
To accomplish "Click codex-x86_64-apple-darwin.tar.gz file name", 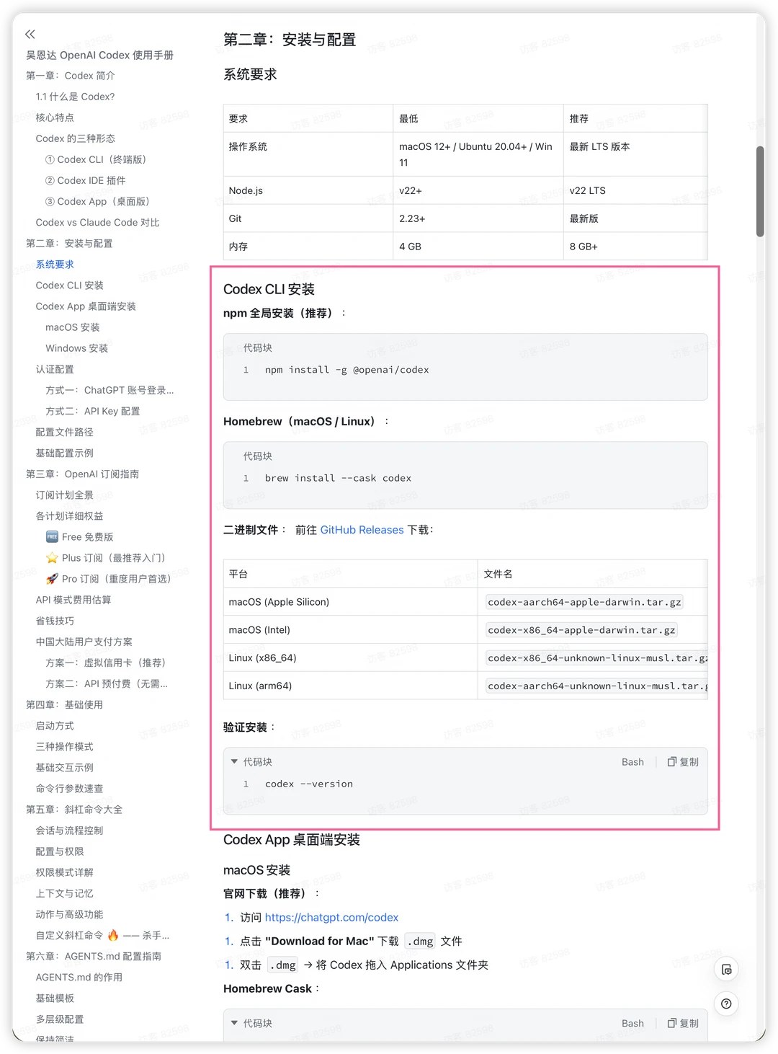I will coord(581,630).
